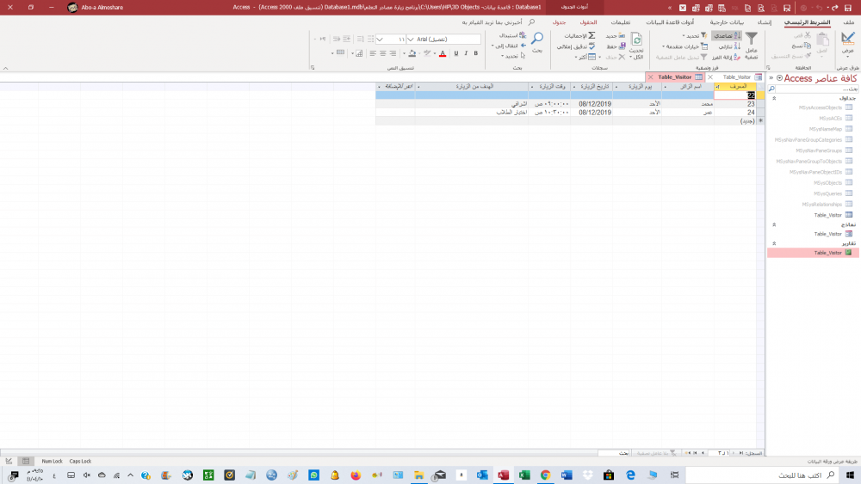Viewport: 861px width, 484px height.
Task: Click the select-all corner of the datasheet
Action: click(x=760, y=87)
